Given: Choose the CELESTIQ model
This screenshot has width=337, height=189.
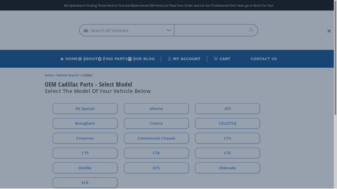Looking at the screenshot, I should (x=227, y=123).
